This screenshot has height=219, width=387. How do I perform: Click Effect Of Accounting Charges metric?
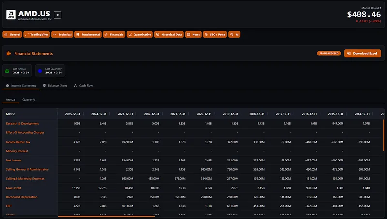pyautogui.click(x=25, y=132)
